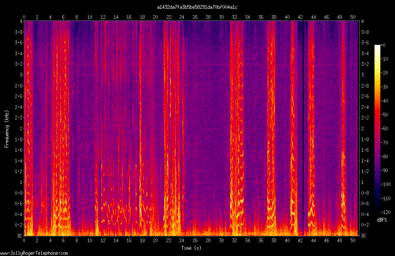Click the Time (s) axis label
The width and height of the screenshot is (395, 256).
pos(191,248)
